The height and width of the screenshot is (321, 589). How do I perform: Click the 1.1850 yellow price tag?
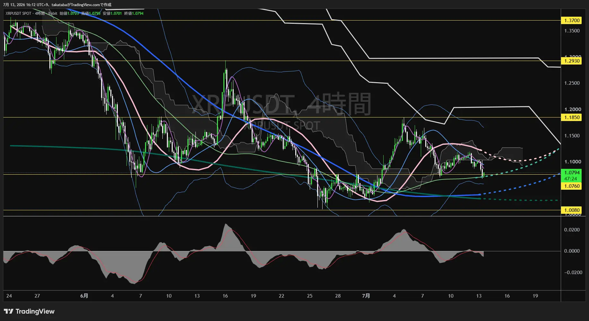(571, 117)
